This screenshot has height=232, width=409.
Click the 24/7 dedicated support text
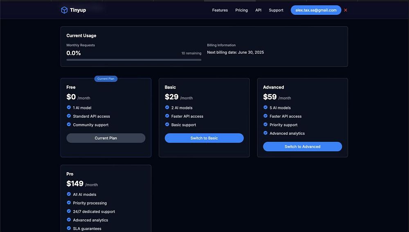(x=94, y=212)
